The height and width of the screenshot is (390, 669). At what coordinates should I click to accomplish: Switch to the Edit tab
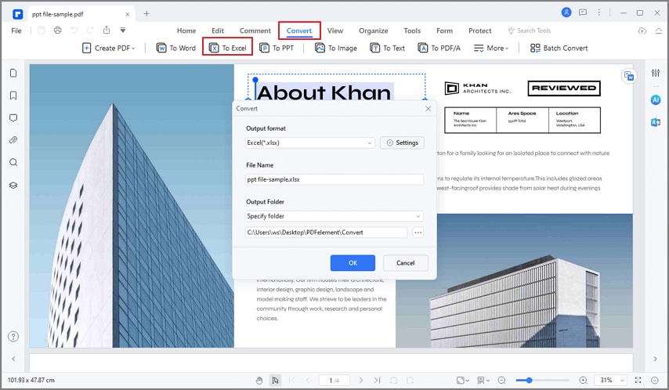pyautogui.click(x=218, y=31)
